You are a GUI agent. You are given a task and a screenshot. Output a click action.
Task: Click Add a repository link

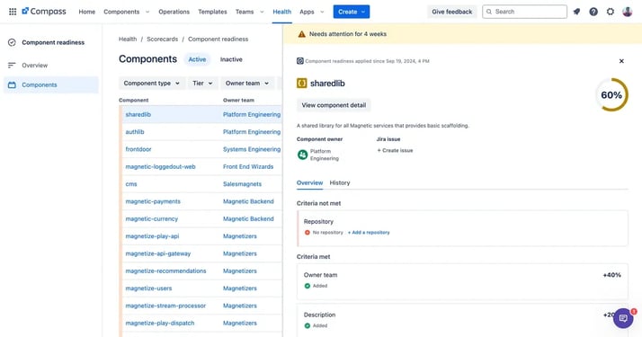click(x=369, y=232)
